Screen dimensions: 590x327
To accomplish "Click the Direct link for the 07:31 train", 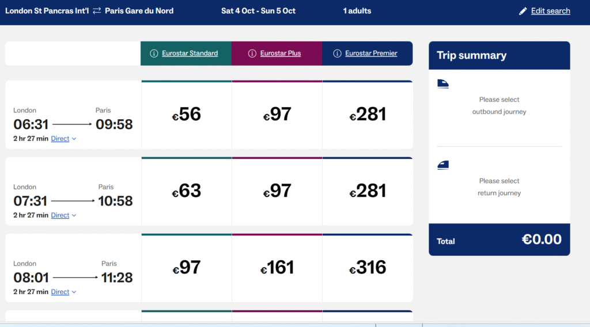I will pos(60,215).
